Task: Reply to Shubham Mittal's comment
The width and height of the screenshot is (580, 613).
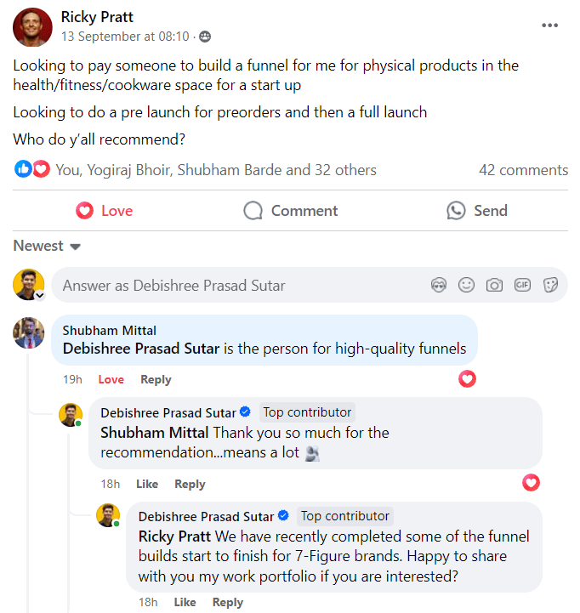Action: click(x=156, y=380)
